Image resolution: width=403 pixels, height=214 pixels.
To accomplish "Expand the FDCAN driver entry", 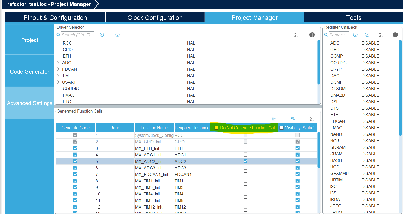I will coord(58,69).
